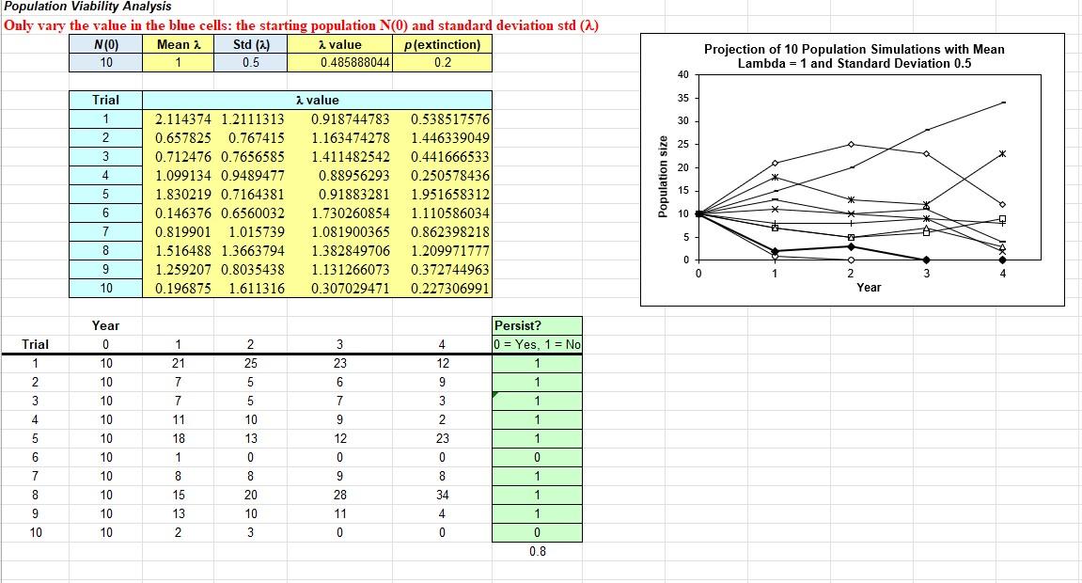Click the N(0) header cell
The height and width of the screenshot is (583, 1082).
click(x=105, y=45)
